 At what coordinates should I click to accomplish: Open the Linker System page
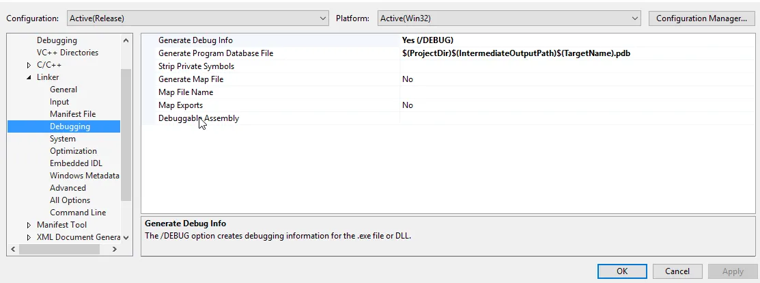pos(63,139)
